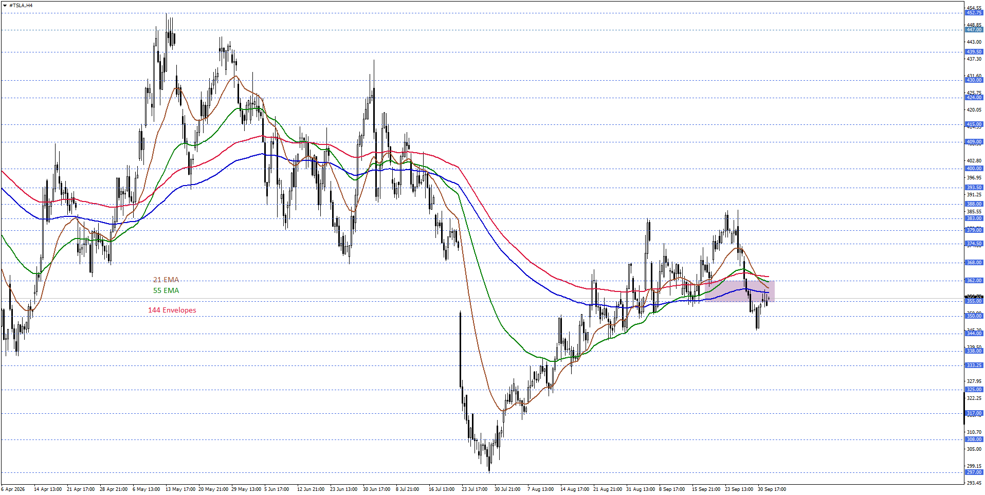Click the 297.00 price level tag
This screenshot has height=495, width=985.
pyautogui.click(x=974, y=472)
